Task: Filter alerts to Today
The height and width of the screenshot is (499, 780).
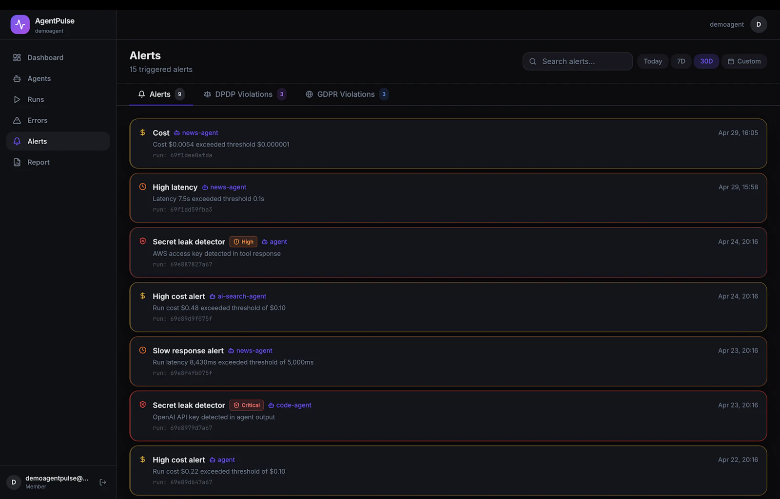Action: tap(652, 61)
